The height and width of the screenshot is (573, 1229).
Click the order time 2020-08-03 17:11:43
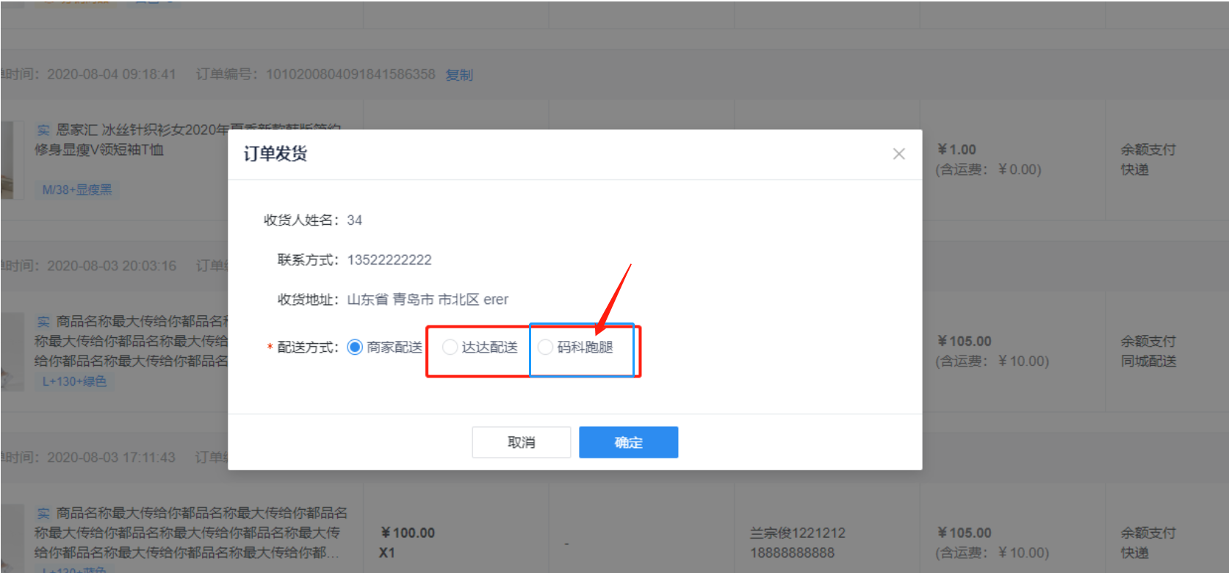coord(112,458)
